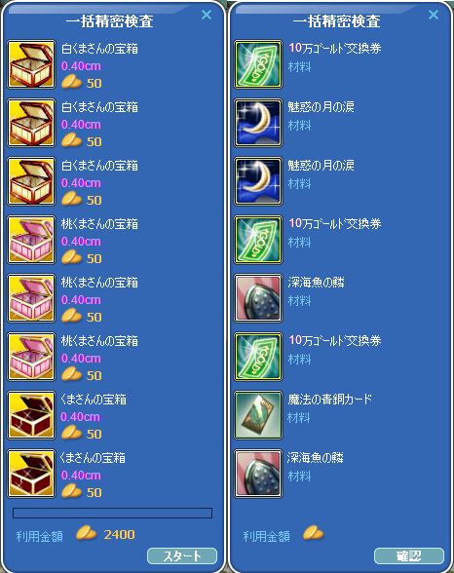454x573 pixels.
Task: Click the スタート button
Action: tap(182, 555)
